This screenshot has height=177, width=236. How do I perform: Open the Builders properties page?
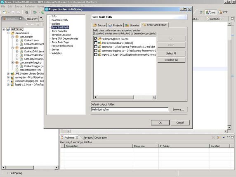pyautogui.click(x=56, y=24)
